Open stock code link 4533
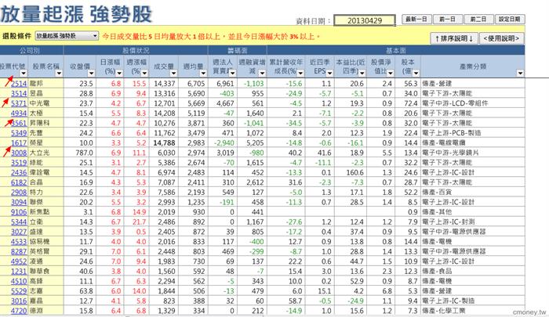 pos(19,242)
